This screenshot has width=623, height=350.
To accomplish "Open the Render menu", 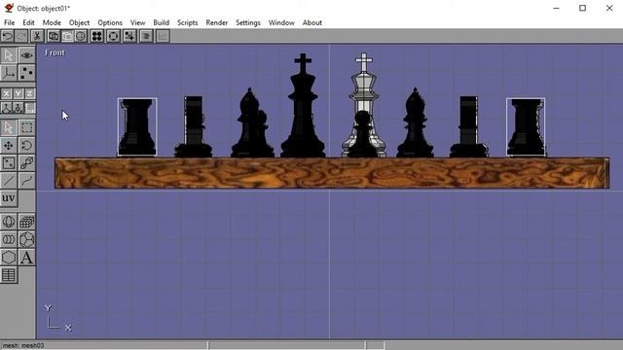I will click(216, 22).
